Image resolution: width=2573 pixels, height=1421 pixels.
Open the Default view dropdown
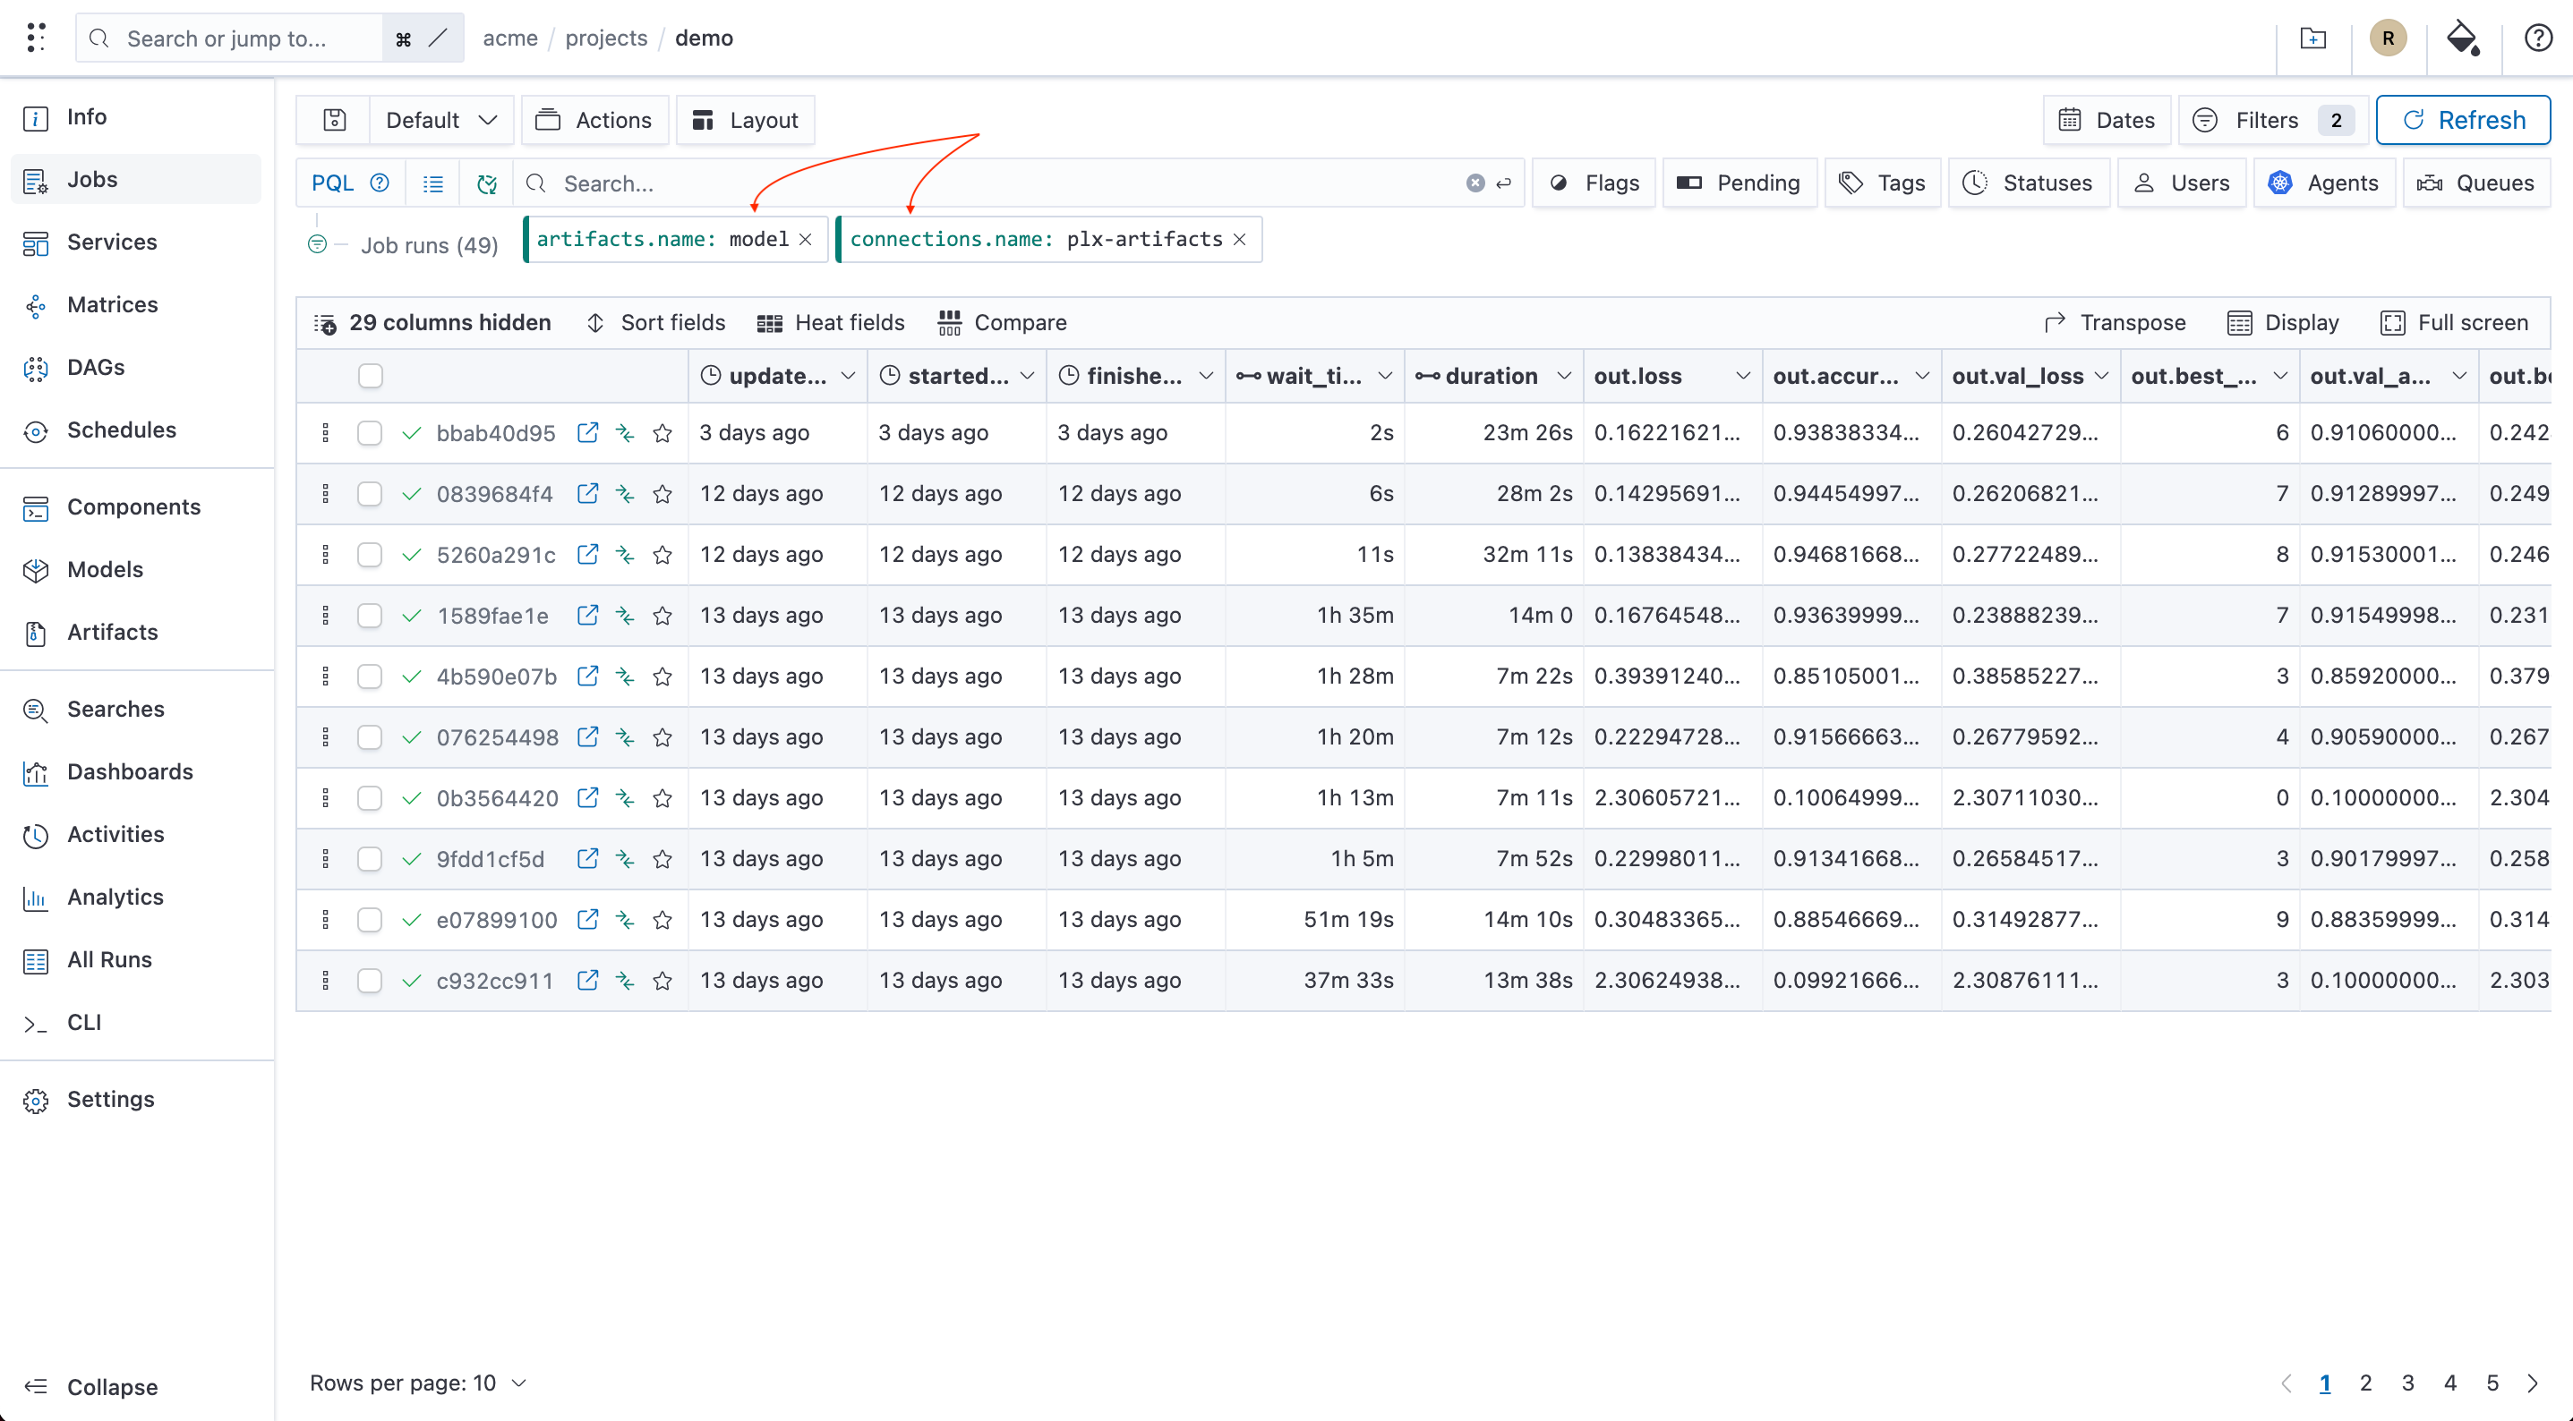tap(441, 120)
